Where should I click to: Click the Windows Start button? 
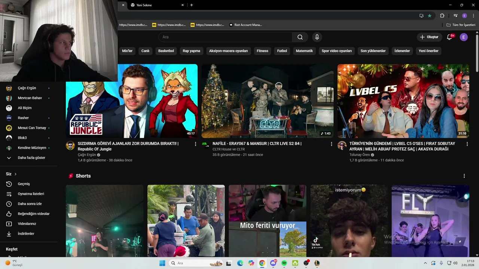[162, 263]
